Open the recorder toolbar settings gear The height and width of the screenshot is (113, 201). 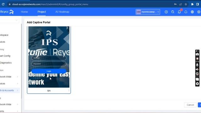tap(197, 84)
